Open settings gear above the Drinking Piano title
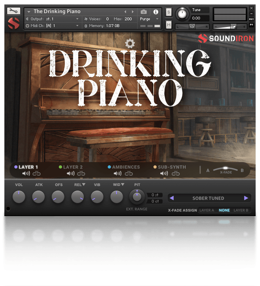 point(130,43)
